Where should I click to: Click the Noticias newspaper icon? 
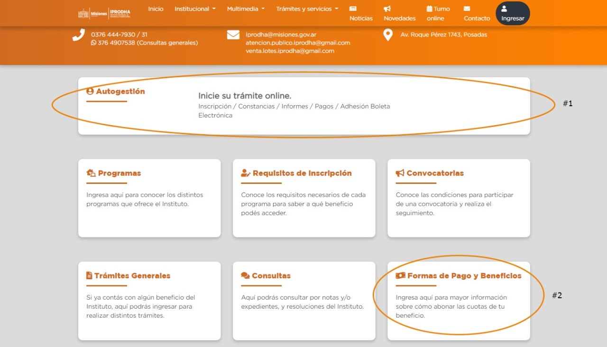(353, 9)
